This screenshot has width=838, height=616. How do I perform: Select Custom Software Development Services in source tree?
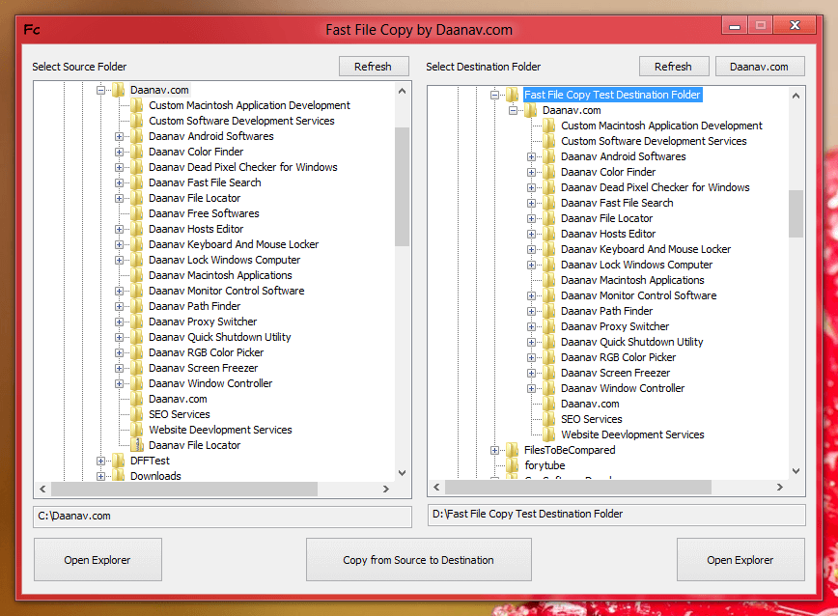[241, 121]
